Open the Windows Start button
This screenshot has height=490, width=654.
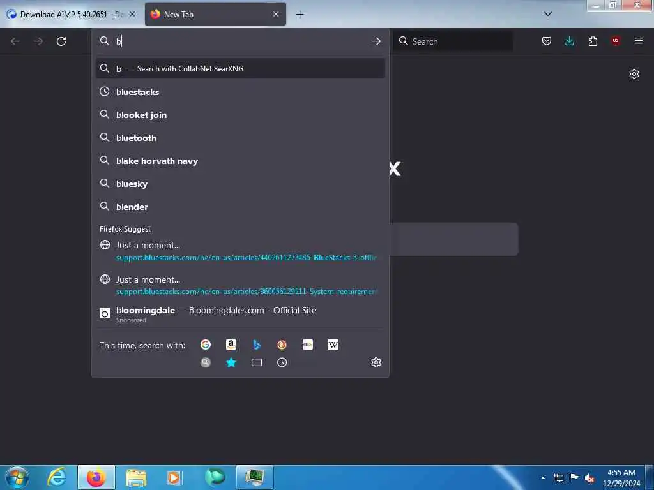coord(17,477)
